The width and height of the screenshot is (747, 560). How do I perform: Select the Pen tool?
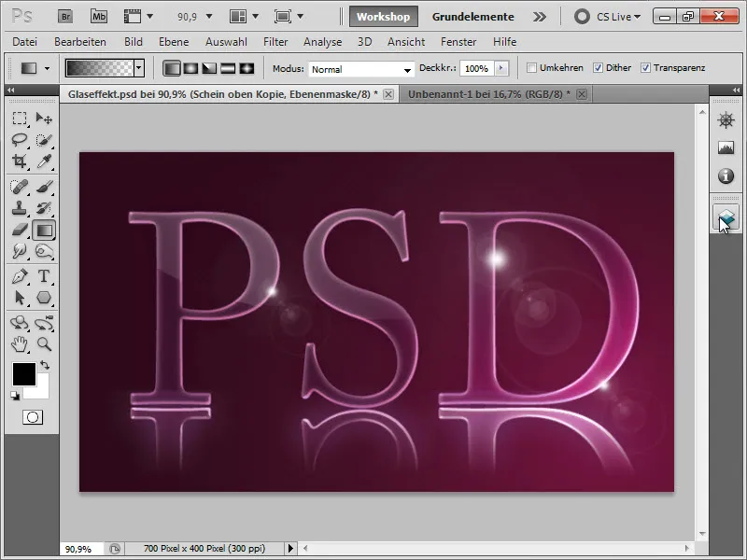point(20,276)
